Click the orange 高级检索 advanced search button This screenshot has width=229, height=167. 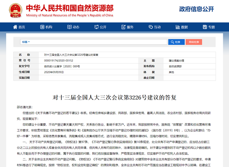point(194,42)
